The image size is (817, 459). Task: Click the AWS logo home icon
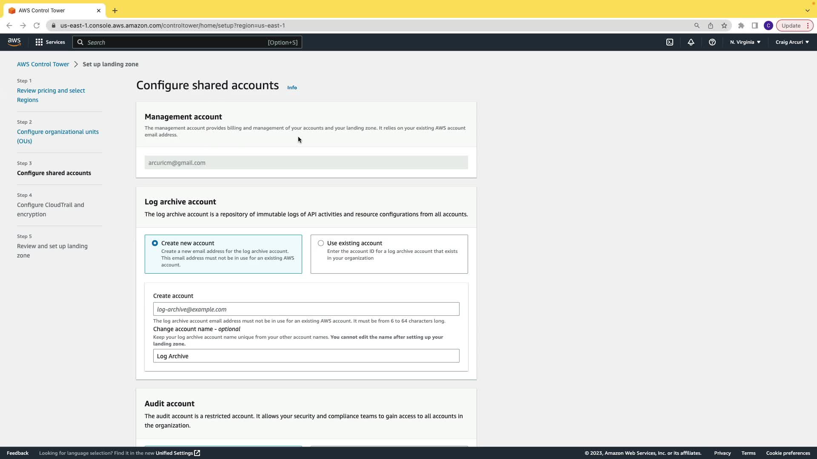14,42
